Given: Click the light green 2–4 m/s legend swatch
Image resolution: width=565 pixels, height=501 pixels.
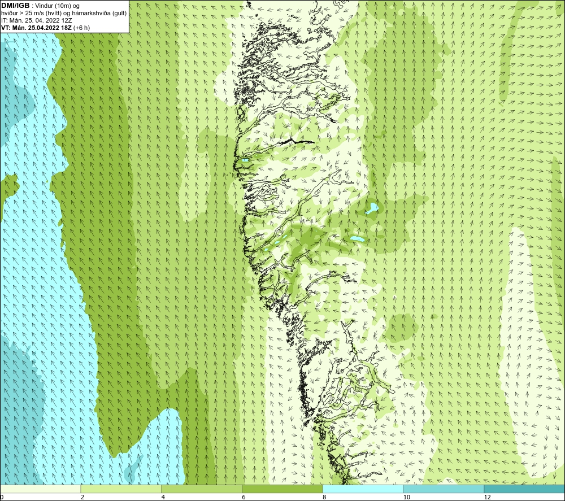Looking at the screenshot, I should [121, 489].
